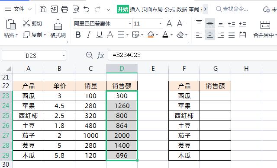This screenshot has width=277, height=168.
Task: Open the font name dropdown
Action: (130, 23)
